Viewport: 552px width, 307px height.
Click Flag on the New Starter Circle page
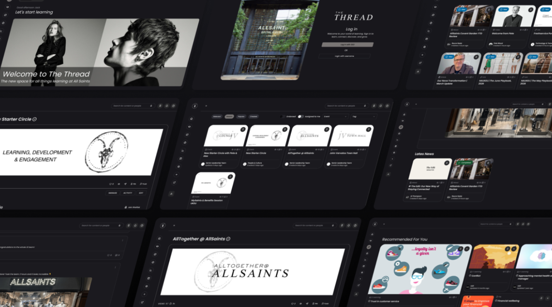point(143,184)
